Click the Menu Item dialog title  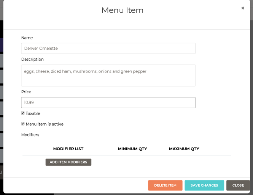123,10
